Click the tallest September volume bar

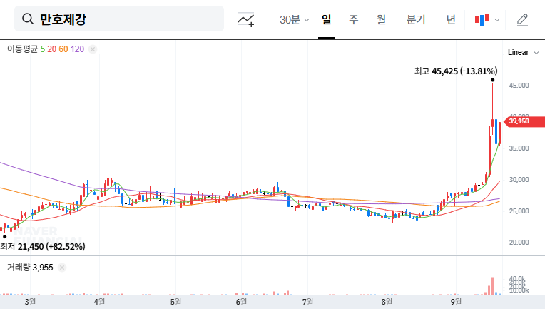coord(492,285)
